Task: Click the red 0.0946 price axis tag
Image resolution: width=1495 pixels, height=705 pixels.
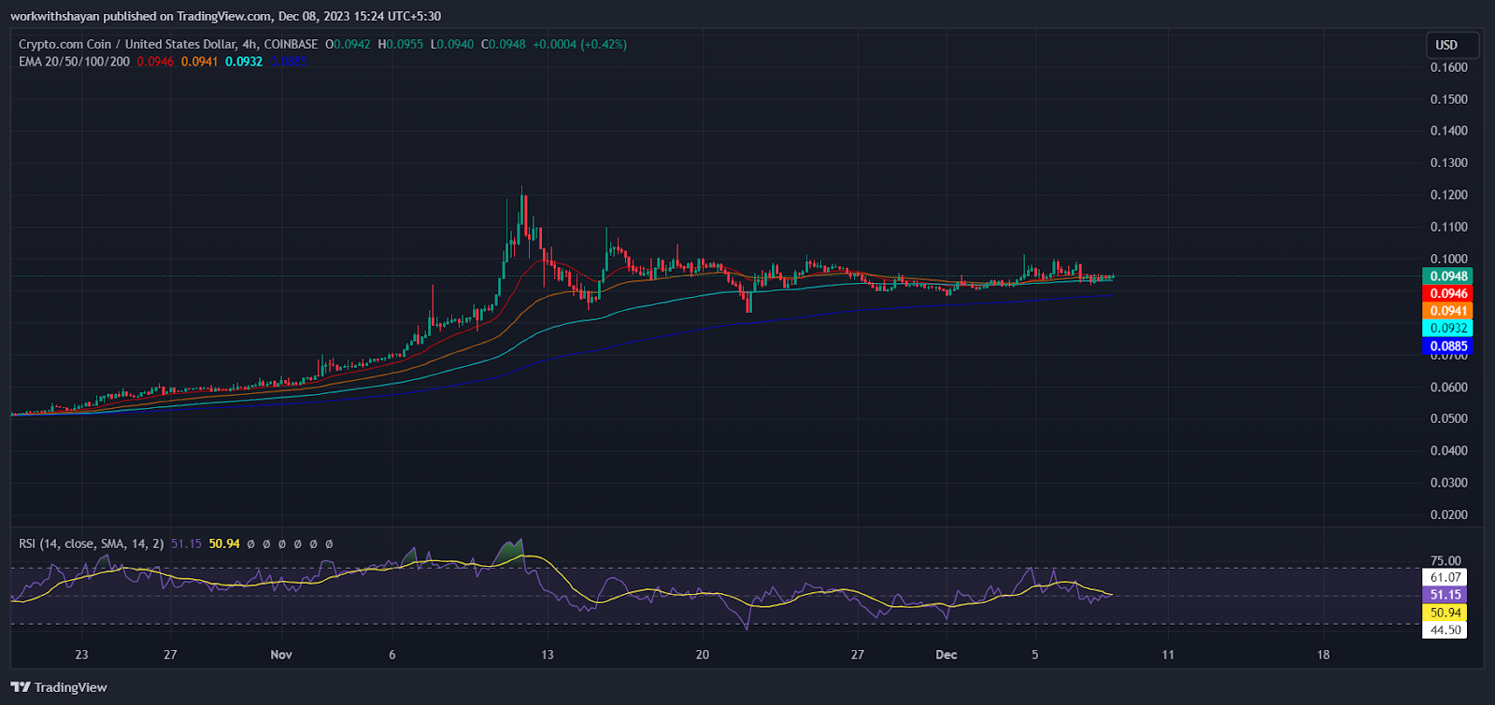Action: click(x=1447, y=293)
